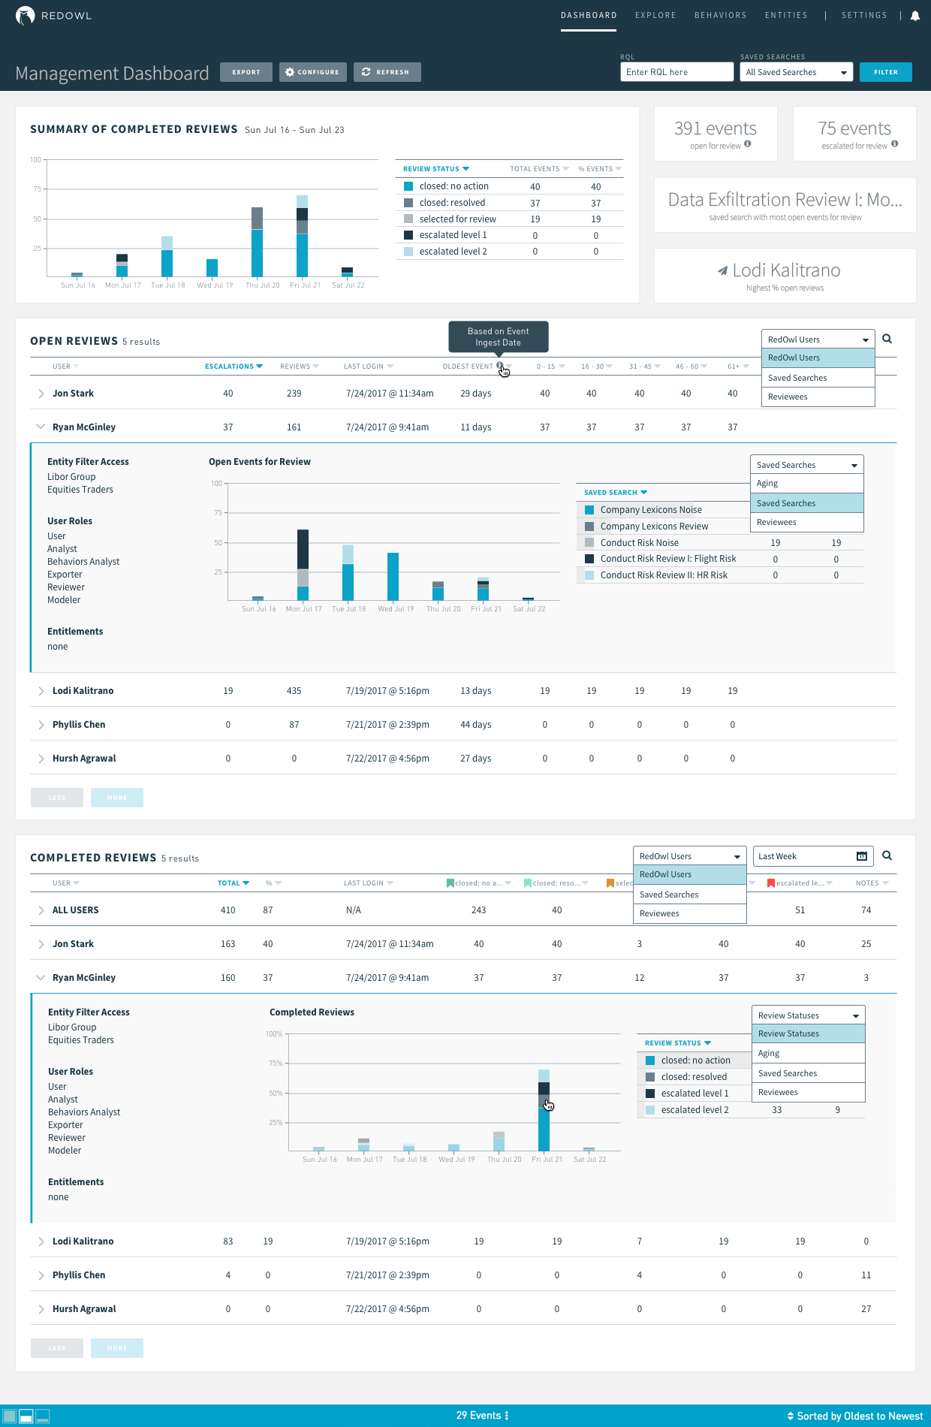Screen dimensions: 931x1427
Task: Click the paper plane icon by Lodi Kalitrano
Action: 722,270
